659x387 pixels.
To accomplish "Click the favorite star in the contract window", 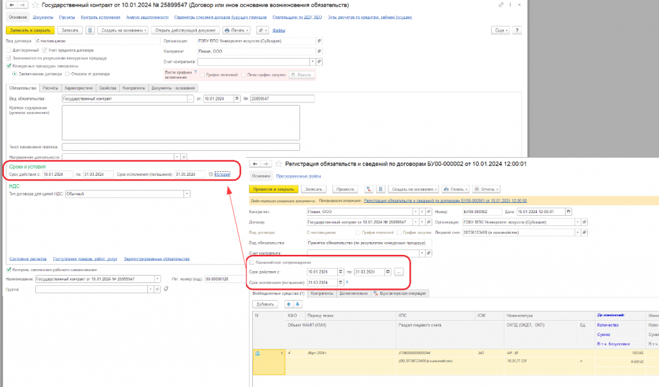I will pyautogui.click(x=35, y=5).
